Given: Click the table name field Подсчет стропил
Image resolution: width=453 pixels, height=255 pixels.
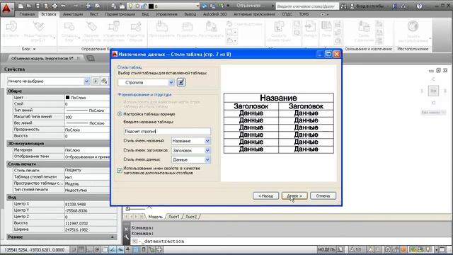Looking at the screenshot, I should pyautogui.click(x=167, y=131).
